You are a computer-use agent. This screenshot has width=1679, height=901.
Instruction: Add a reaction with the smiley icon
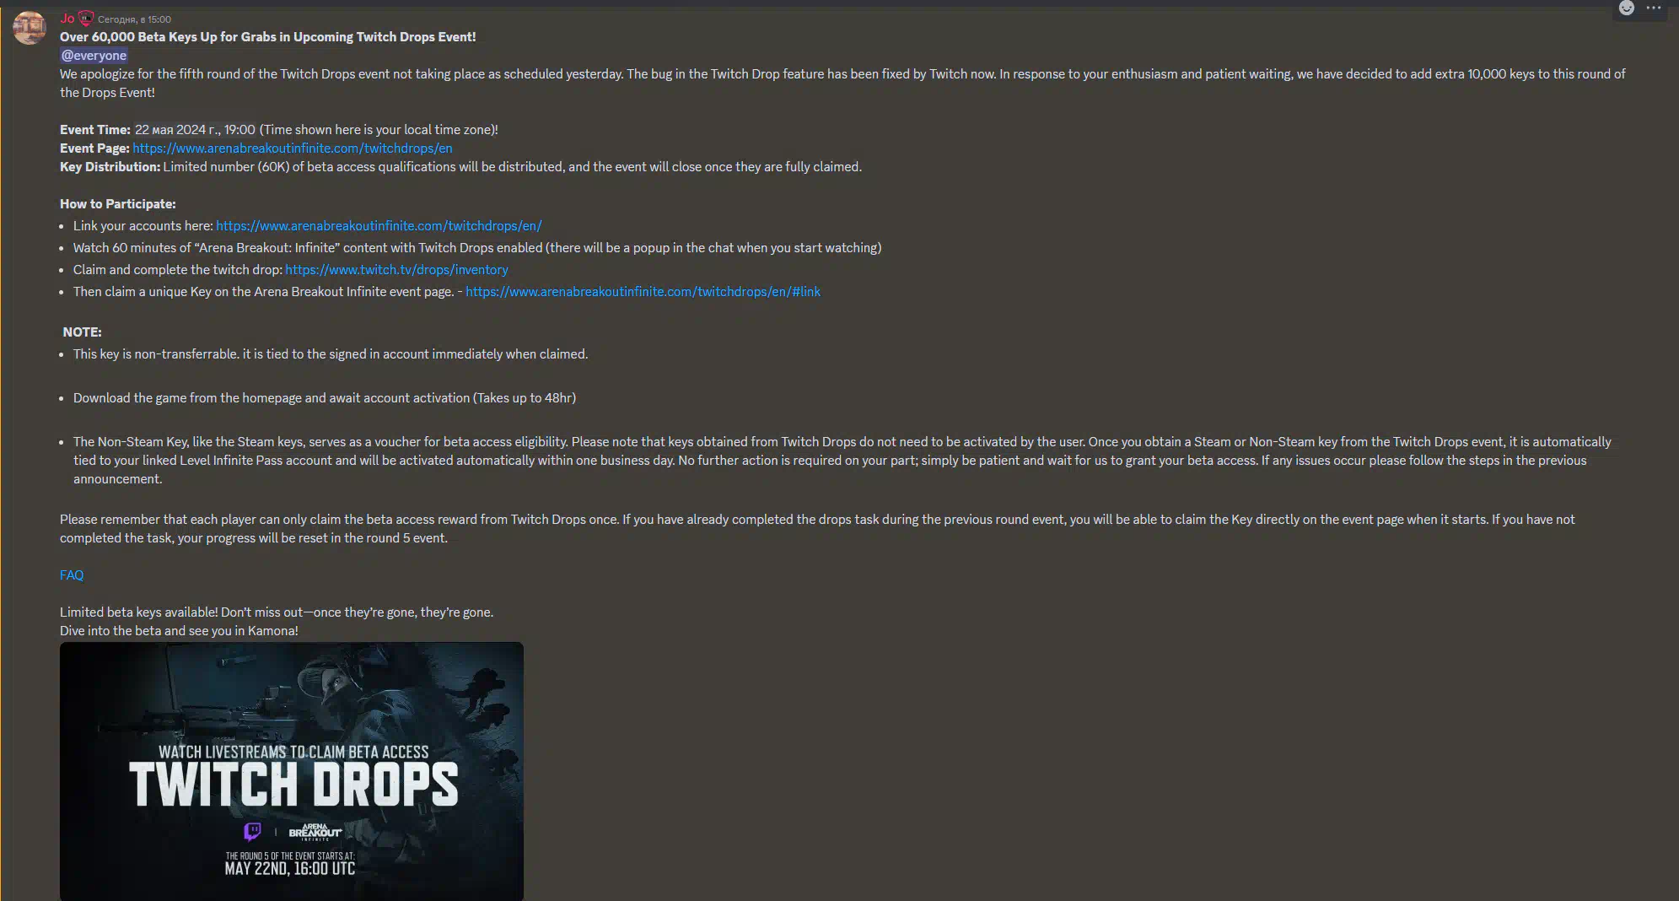(x=1627, y=8)
